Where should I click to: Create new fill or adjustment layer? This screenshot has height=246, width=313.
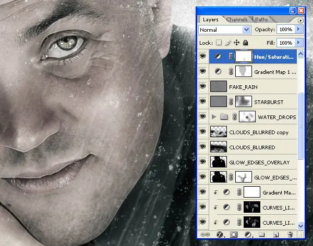tap(248, 235)
